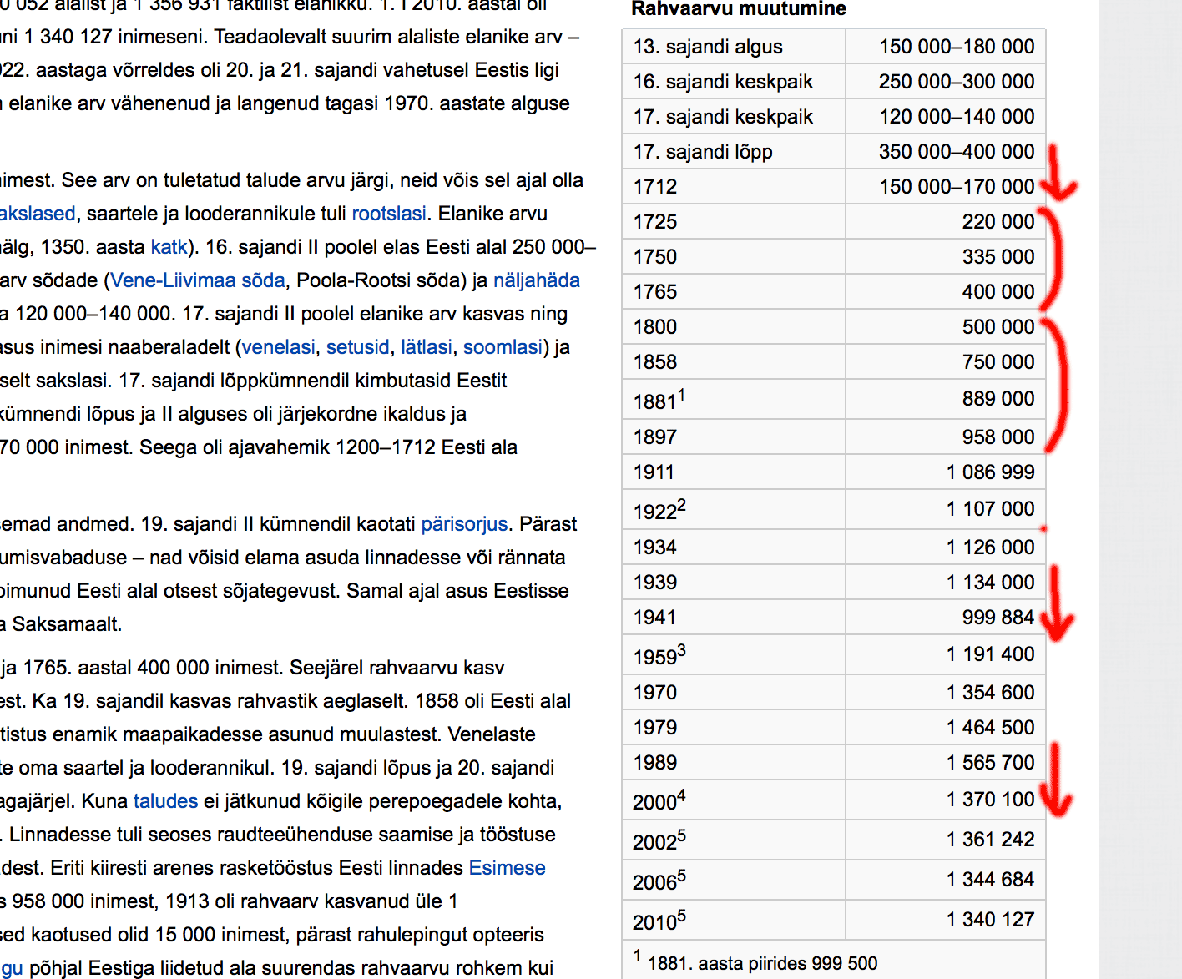The height and width of the screenshot is (979, 1182).
Task: Click the year cell '1939'
Action: tap(655, 583)
